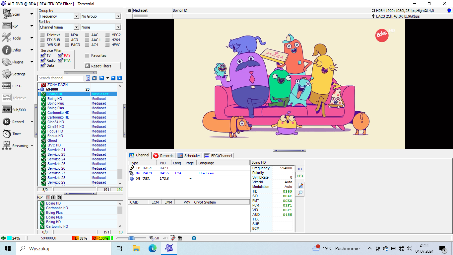Open the Plugins icon
This screenshot has width=453, height=255.
7,62
